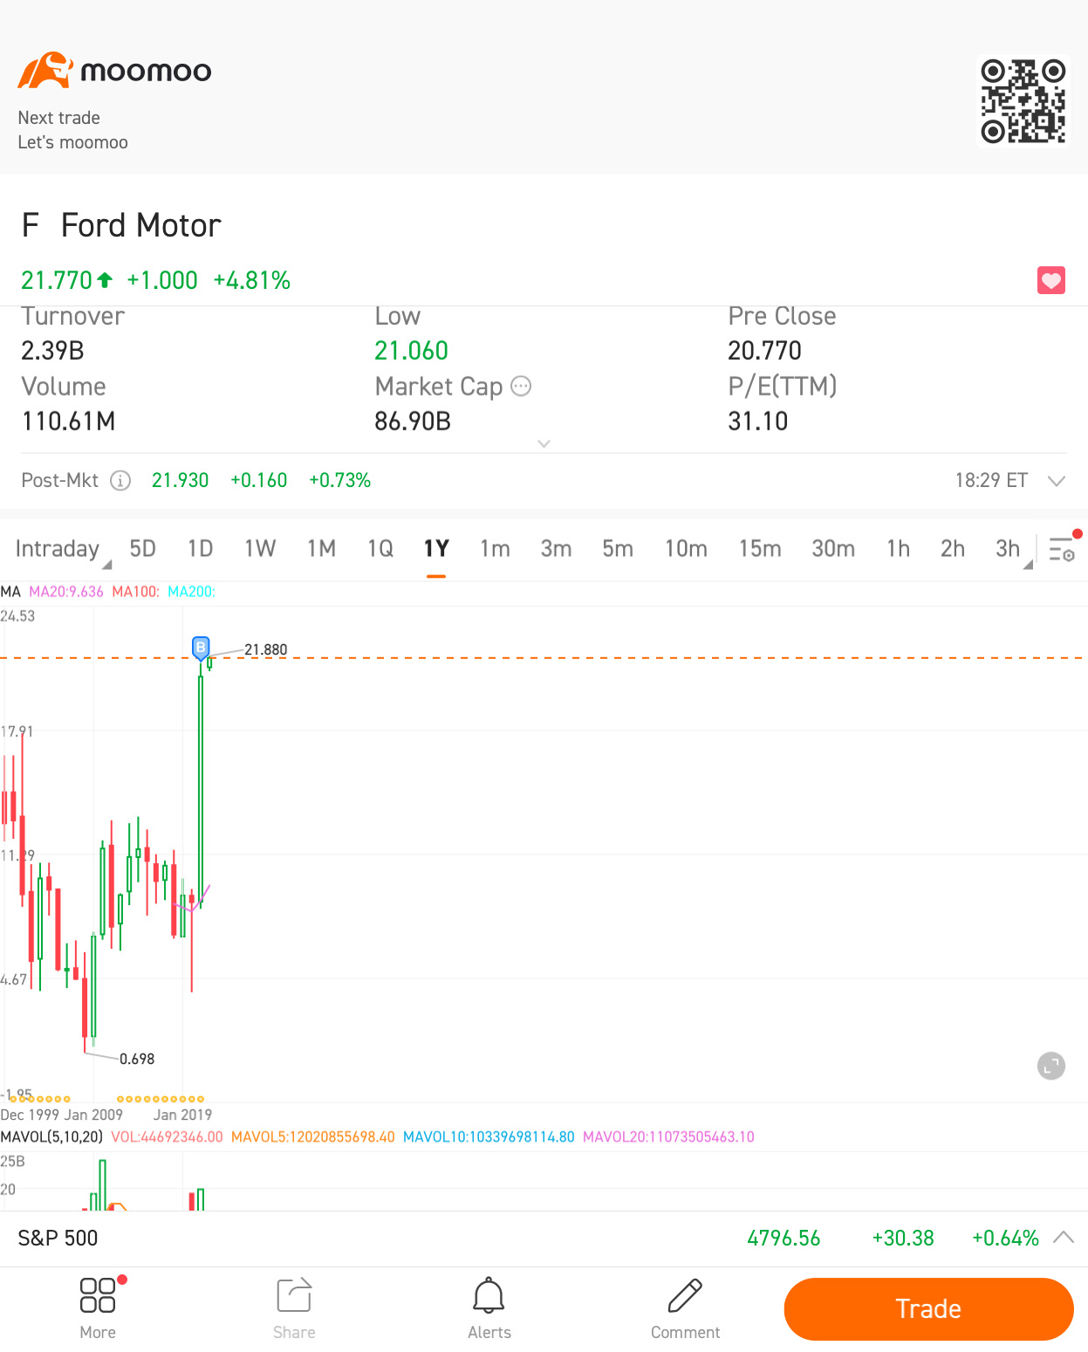
Task: Open Market Cap info bubble icon
Action: point(521,386)
